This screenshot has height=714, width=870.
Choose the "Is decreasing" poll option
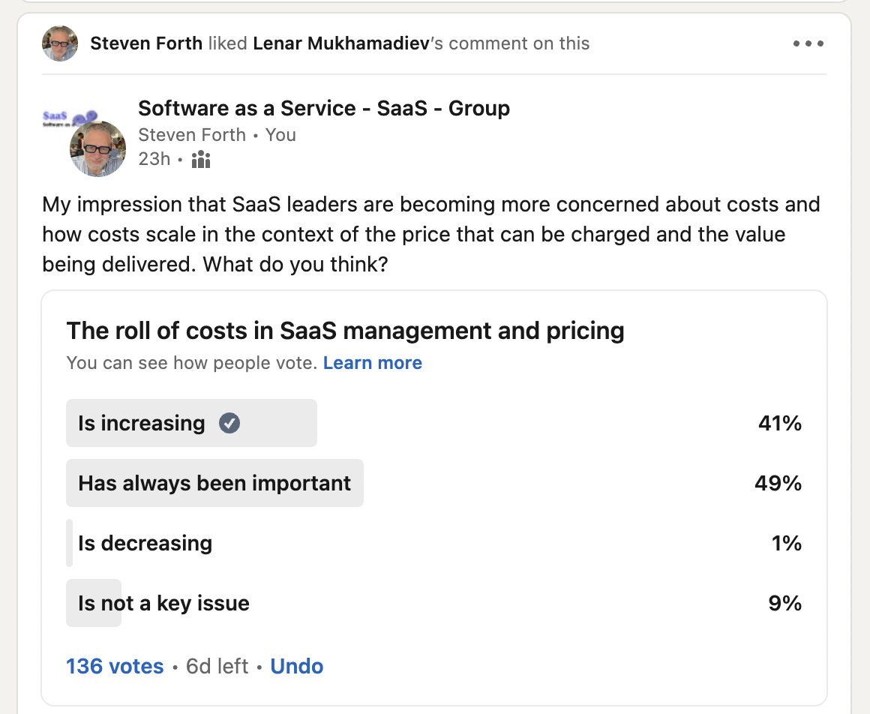145,543
